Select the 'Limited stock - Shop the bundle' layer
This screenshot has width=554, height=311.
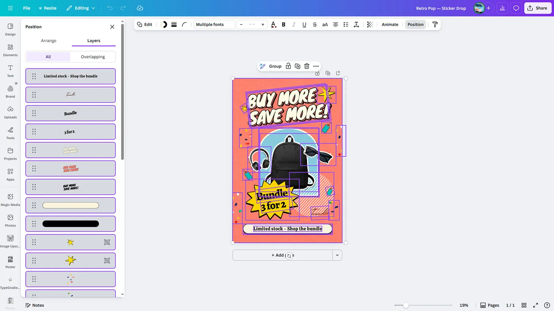(71, 76)
